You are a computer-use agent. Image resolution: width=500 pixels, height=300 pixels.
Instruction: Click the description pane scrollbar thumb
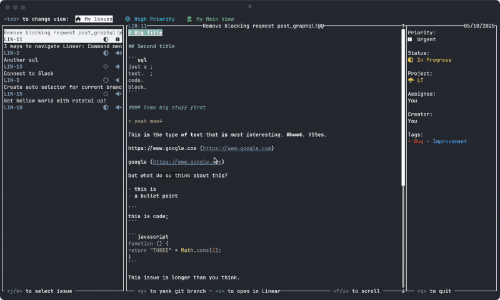[x=403, y=107]
